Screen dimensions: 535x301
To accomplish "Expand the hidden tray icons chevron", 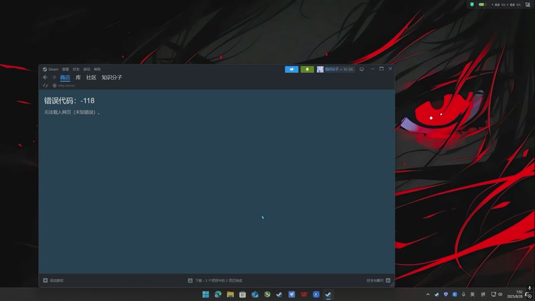I will [x=428, y=294].
